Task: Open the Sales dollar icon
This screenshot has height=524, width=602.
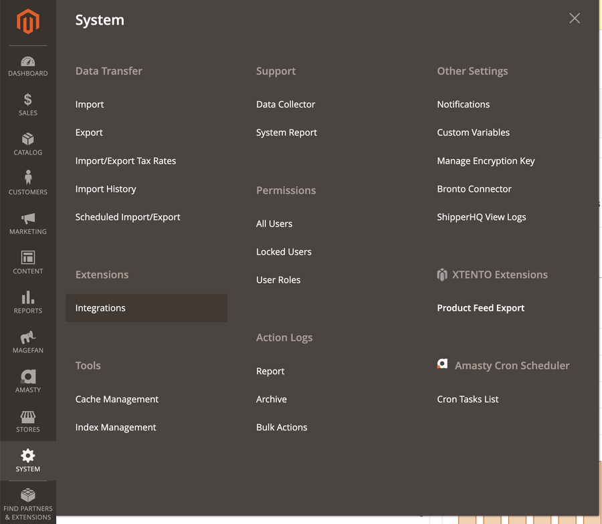Action: point(28,100)
